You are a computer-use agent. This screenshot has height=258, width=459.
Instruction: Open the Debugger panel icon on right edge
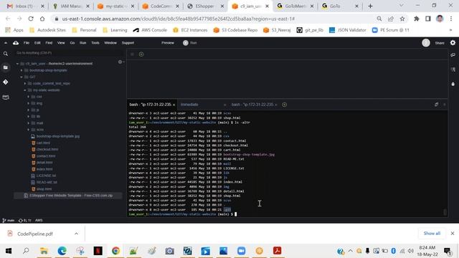[453, 84]
